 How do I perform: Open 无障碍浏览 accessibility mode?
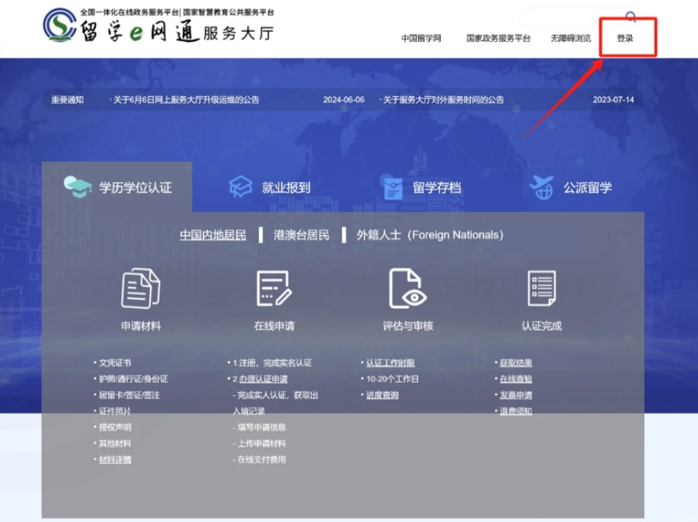pyautogui.click(x=570, y=38)
